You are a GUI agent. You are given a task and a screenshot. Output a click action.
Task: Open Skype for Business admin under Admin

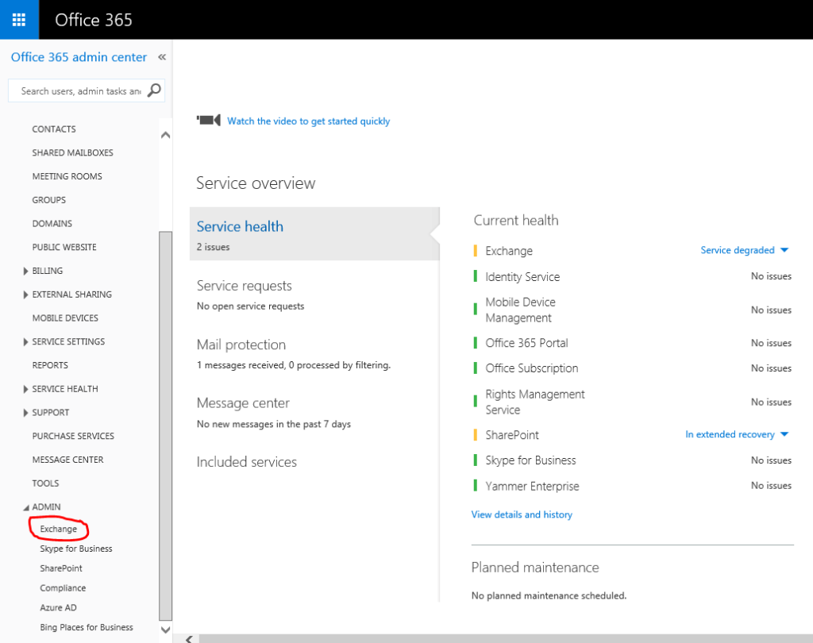coord(76,549)
